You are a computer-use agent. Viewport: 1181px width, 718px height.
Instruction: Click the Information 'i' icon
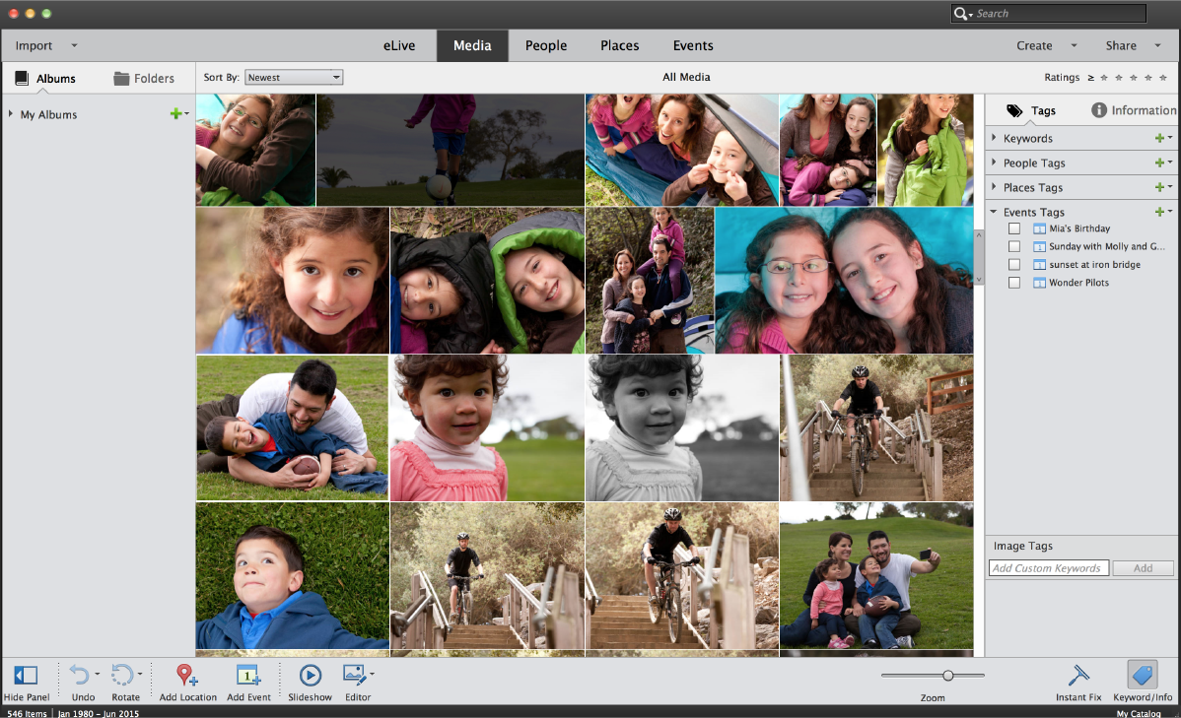[1099, 110]
